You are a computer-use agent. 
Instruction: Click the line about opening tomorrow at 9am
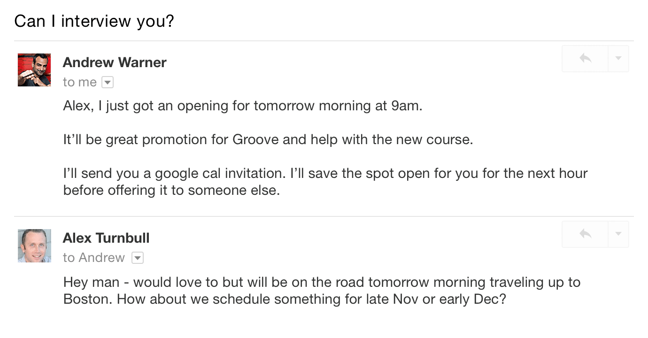tap(243, 106)
